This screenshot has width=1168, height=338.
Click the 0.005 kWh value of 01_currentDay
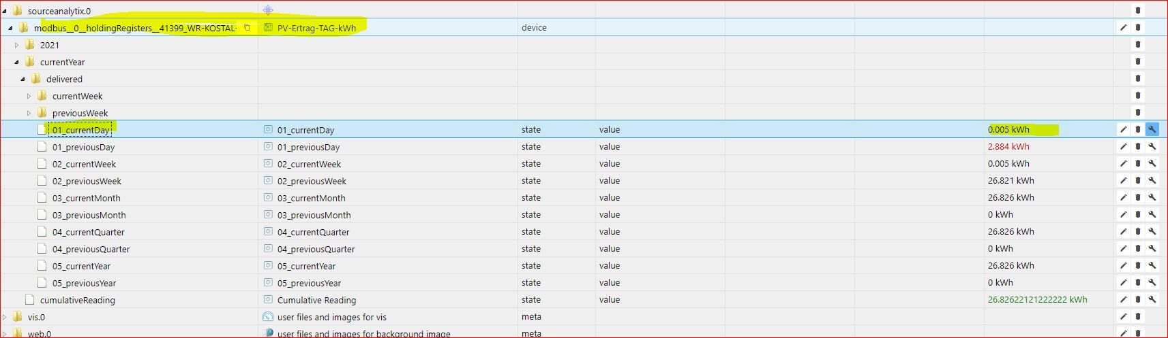click(x=1008, y=129)
